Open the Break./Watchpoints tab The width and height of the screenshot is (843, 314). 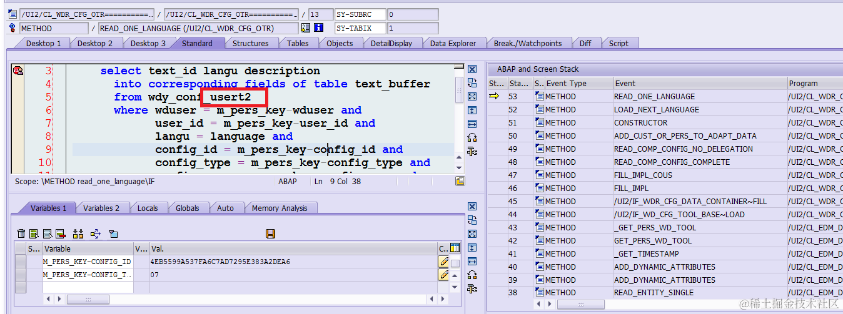coord(528,43)
